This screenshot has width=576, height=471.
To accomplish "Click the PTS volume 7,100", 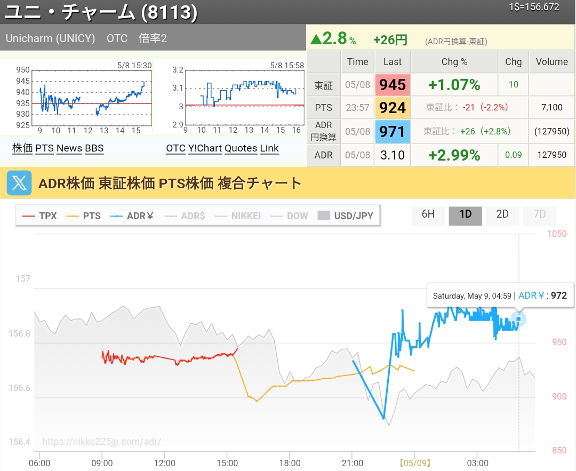I will click(552, 107).
